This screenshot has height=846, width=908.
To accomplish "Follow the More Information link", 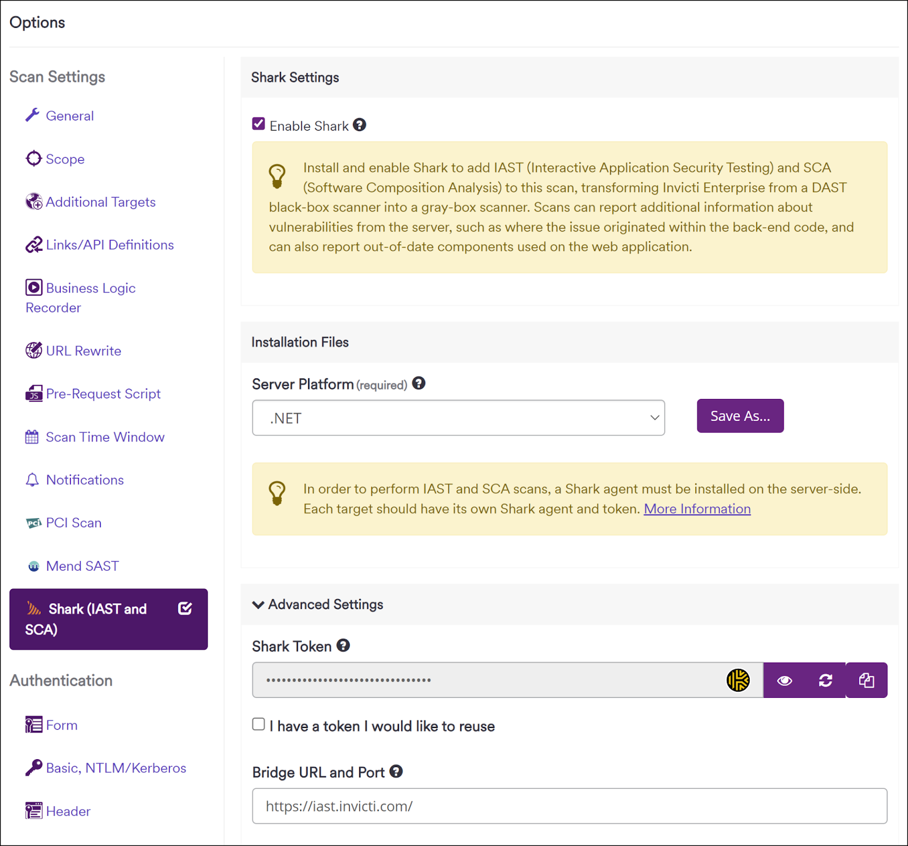I will click(697, 509).
